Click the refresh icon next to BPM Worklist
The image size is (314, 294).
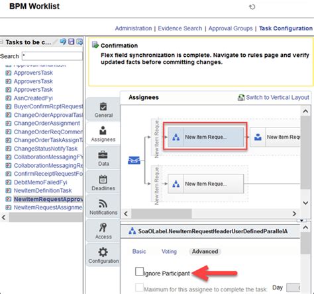pyautogui.click(x=252, y=7)
